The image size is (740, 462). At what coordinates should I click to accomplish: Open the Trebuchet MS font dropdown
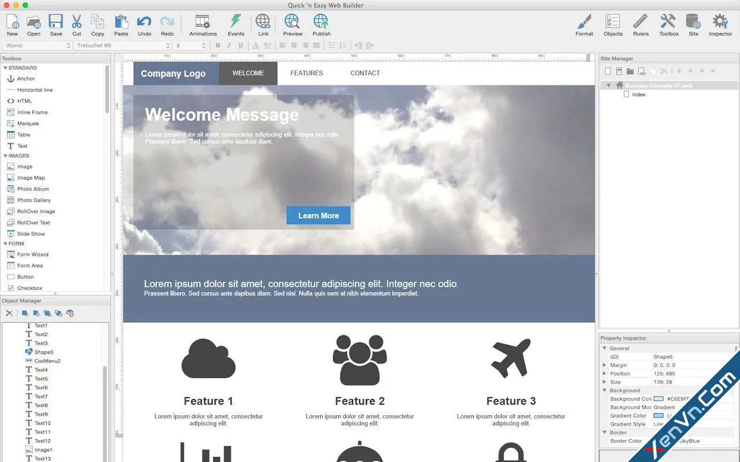123,46
